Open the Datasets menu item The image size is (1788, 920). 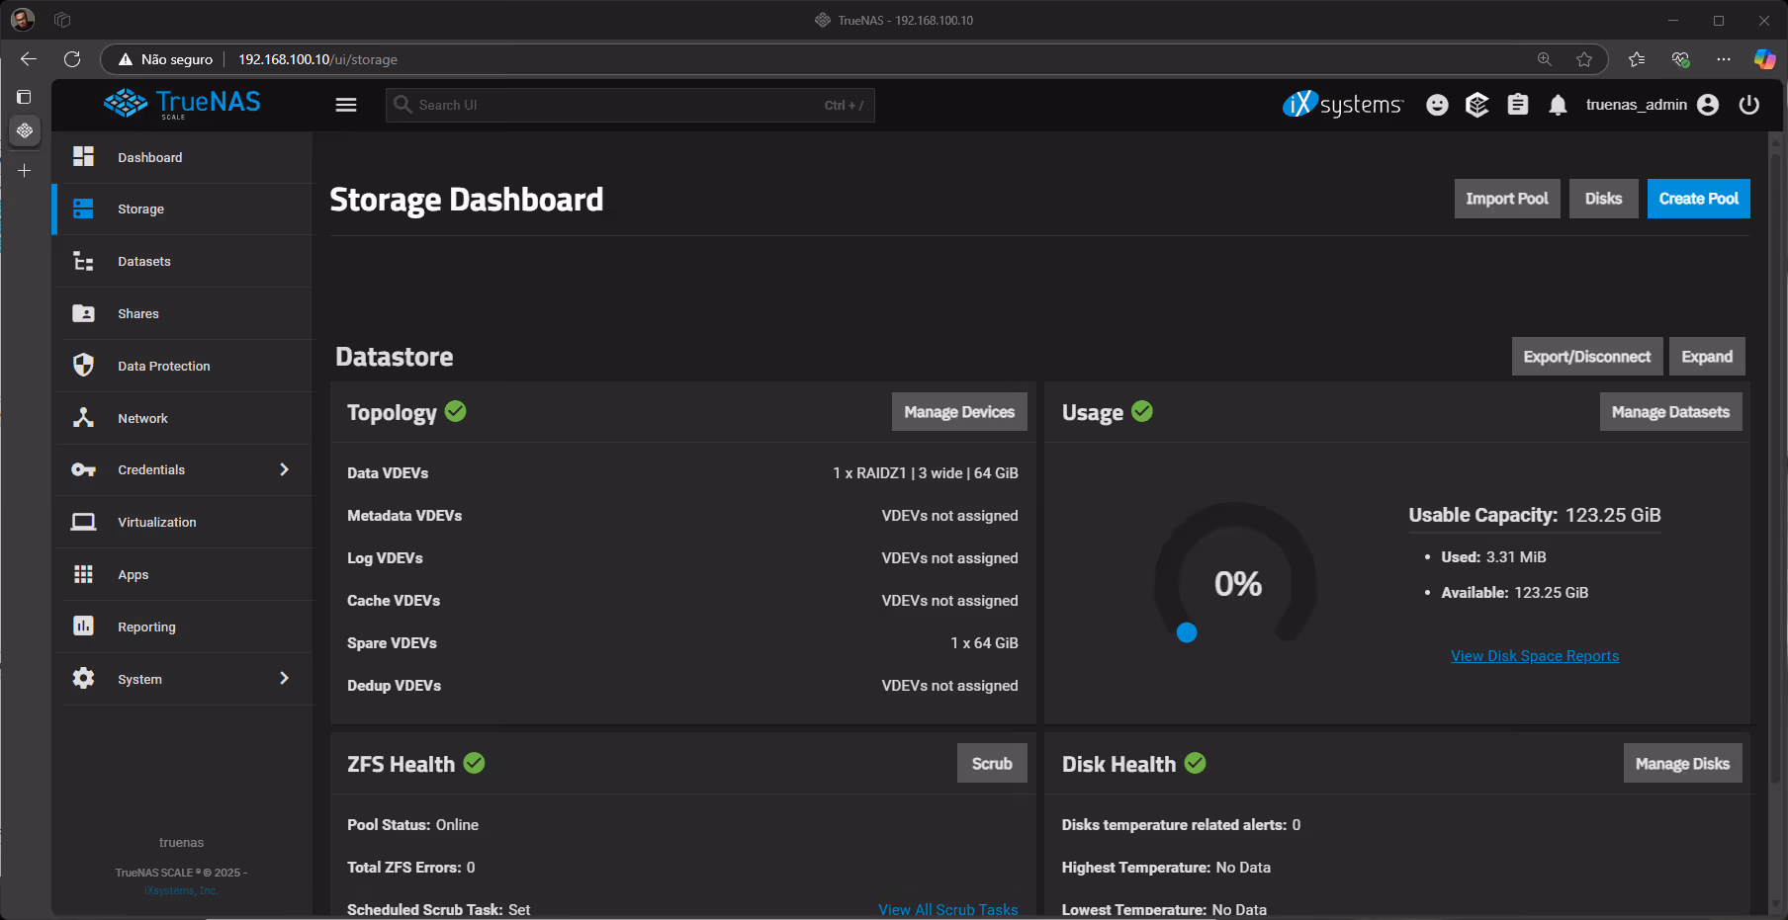(x=144, y=262)
